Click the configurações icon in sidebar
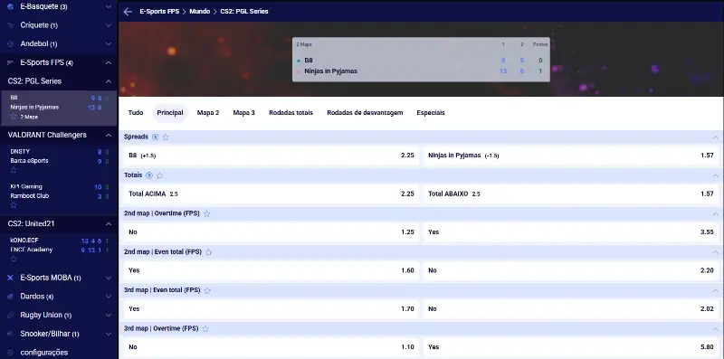724x359 pixels. click(x=10, y=353)
